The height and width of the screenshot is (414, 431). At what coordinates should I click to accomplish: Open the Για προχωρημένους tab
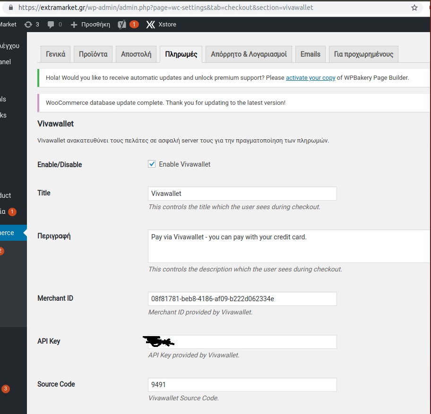tap(363, 54)
